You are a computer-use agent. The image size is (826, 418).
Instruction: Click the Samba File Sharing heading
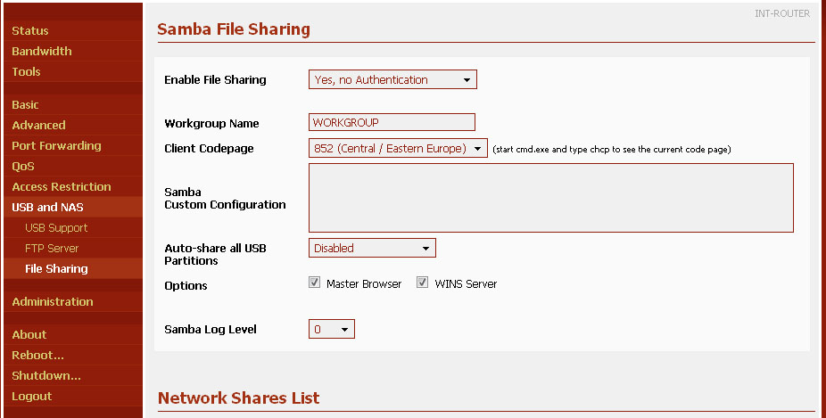(234, 29)
